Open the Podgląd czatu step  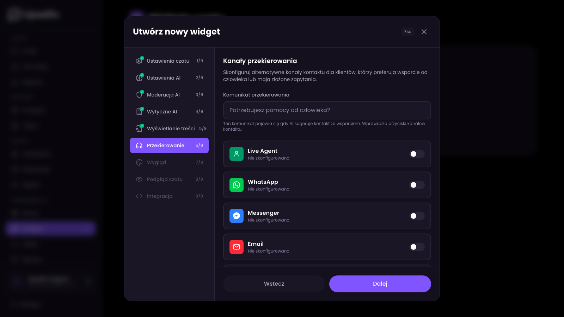[x=170, y=179]
